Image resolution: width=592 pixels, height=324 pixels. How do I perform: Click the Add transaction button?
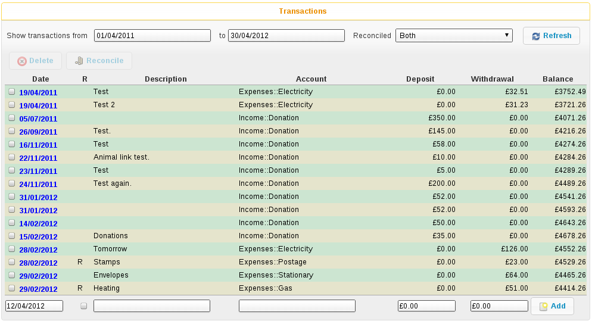(x=552, y=306)
